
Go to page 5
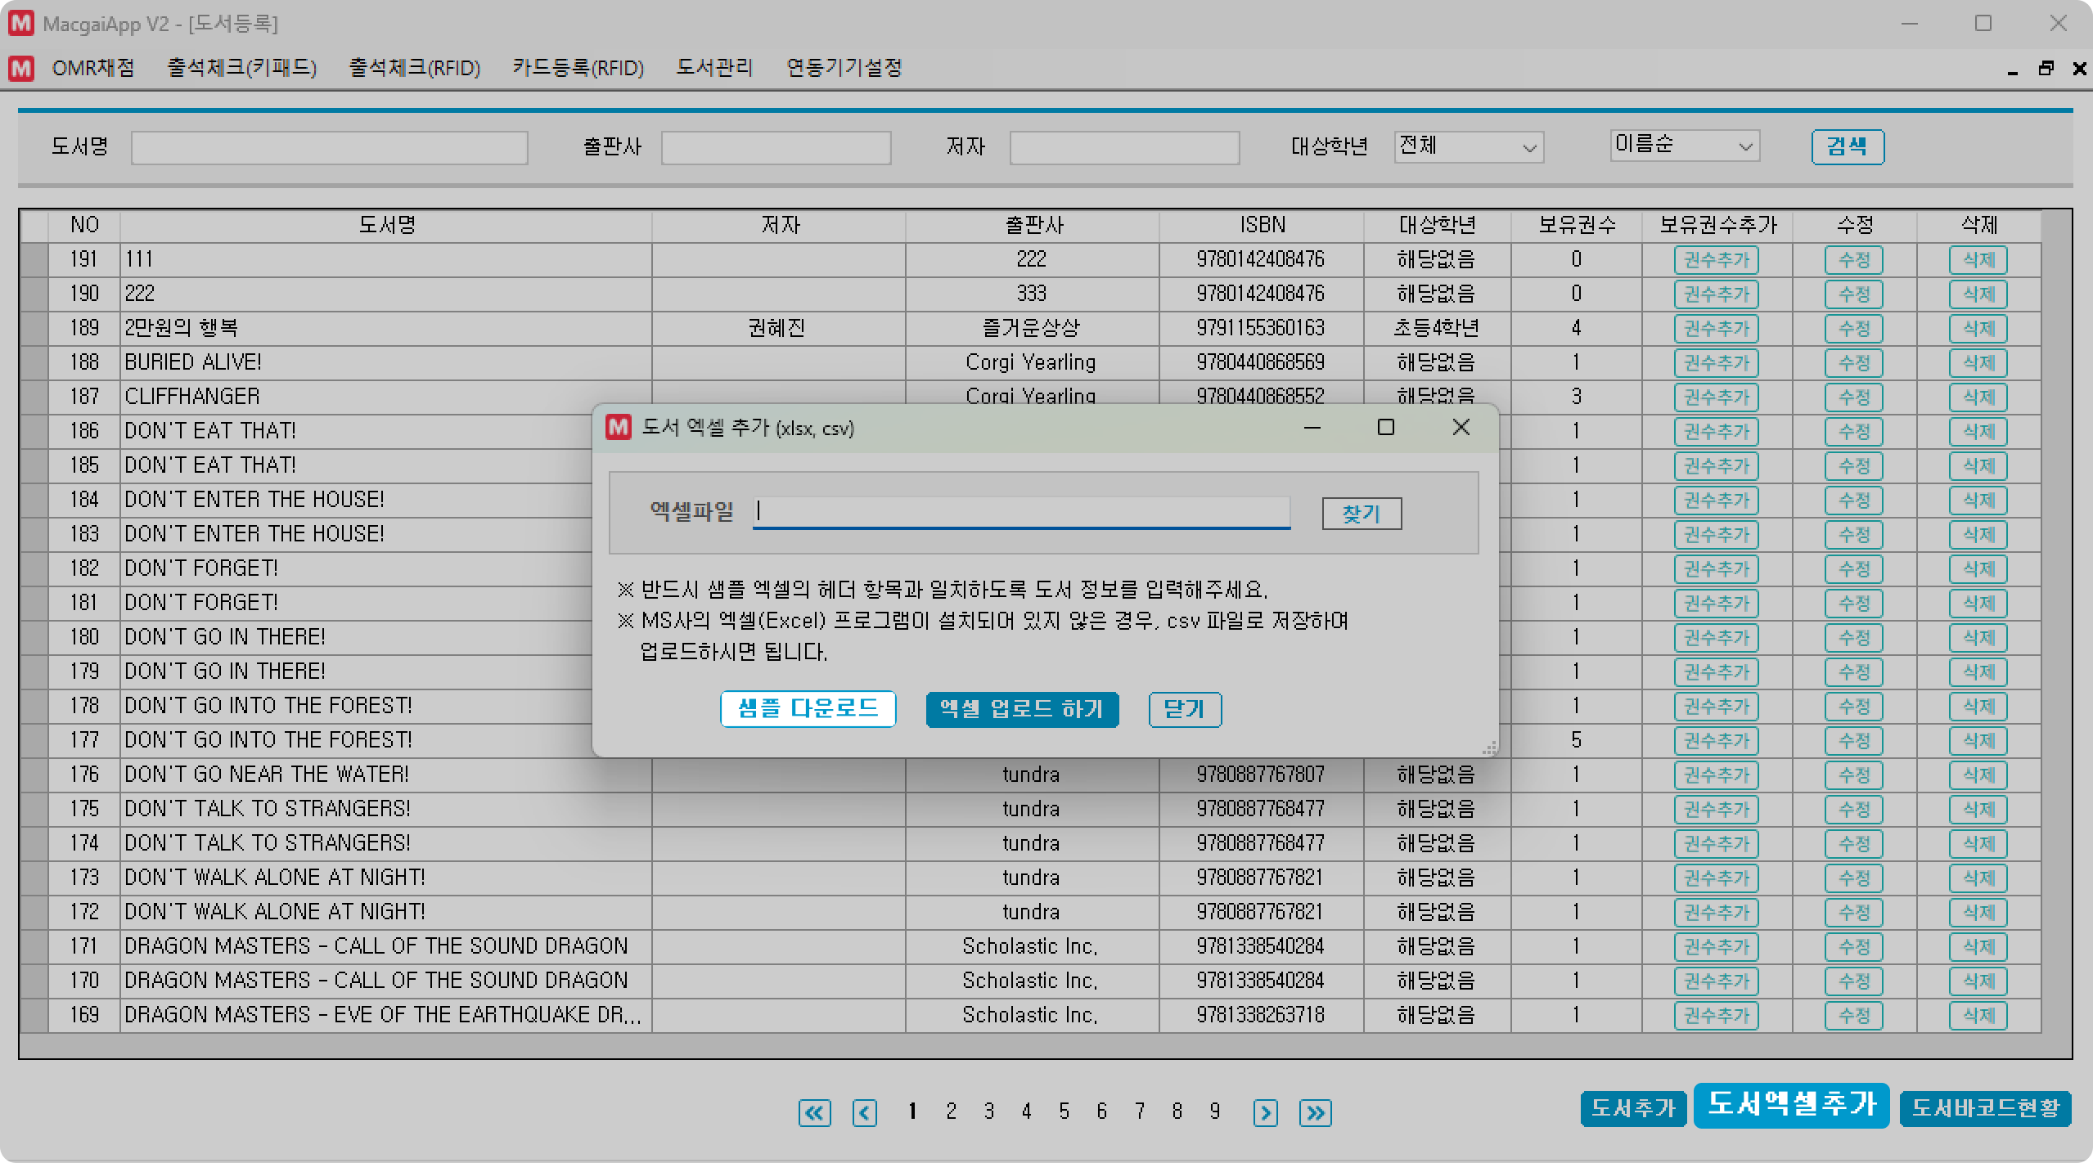click(x=1064, y=1111)
